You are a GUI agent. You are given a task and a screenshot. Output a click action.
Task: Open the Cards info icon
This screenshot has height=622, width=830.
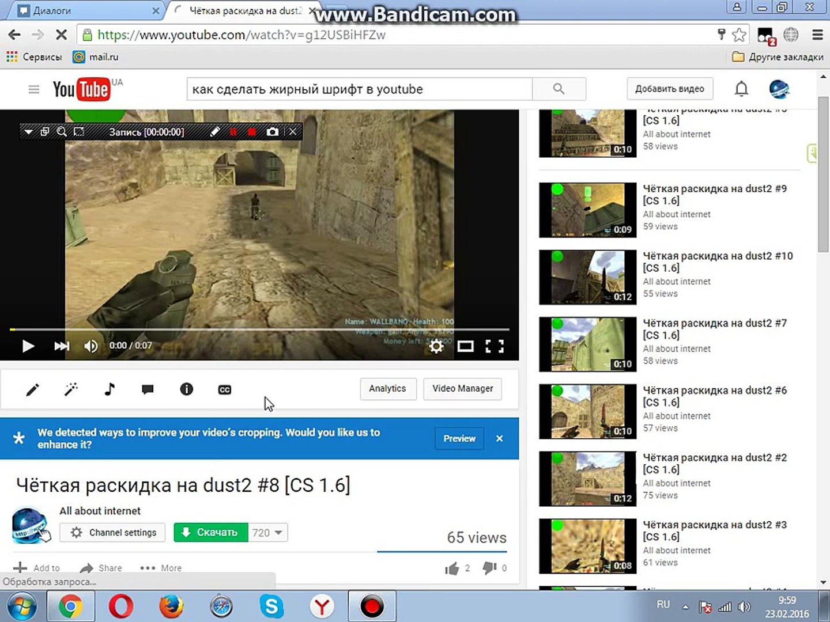186,389
